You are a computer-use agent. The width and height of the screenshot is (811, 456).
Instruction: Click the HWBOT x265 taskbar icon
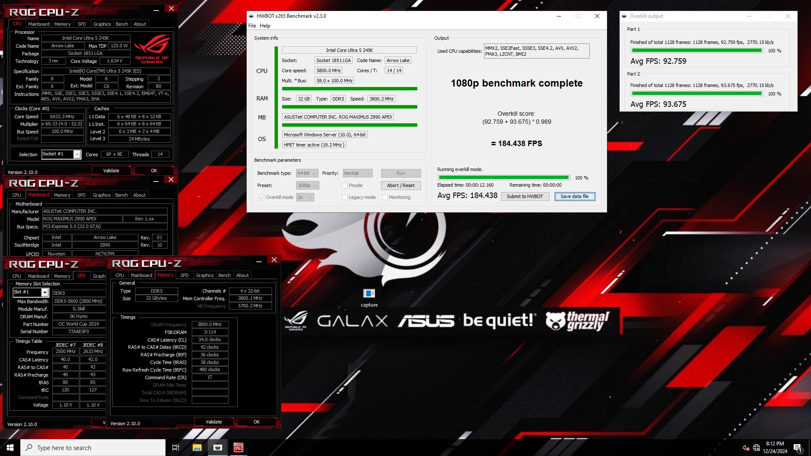coord(218,448)
